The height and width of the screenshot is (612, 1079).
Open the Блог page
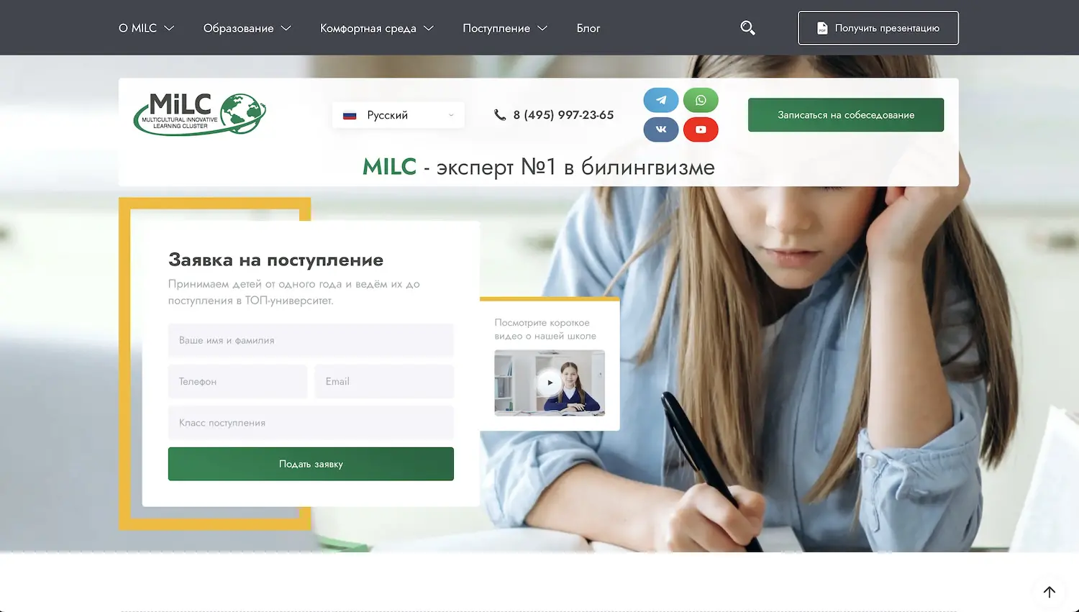click(588, 28)
